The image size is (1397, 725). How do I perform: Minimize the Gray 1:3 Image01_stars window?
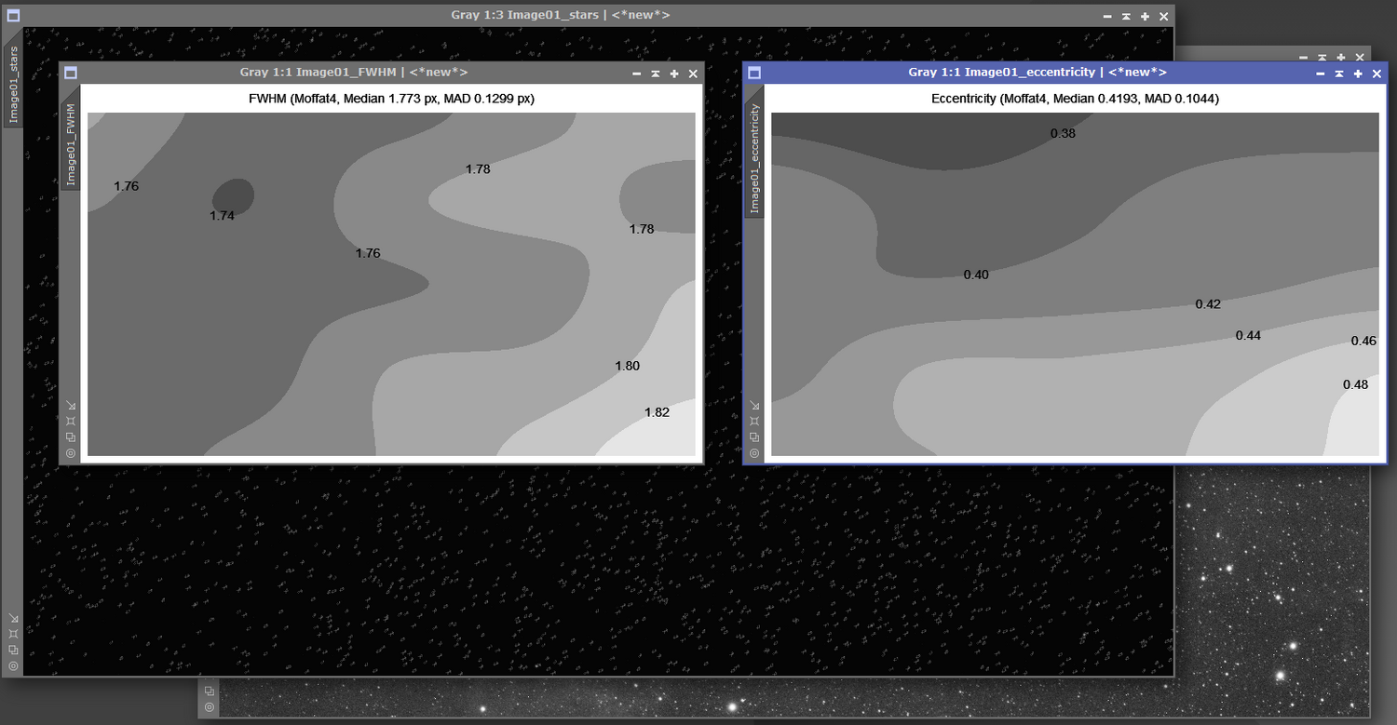pyautogui.click(x=1106, y=16)
